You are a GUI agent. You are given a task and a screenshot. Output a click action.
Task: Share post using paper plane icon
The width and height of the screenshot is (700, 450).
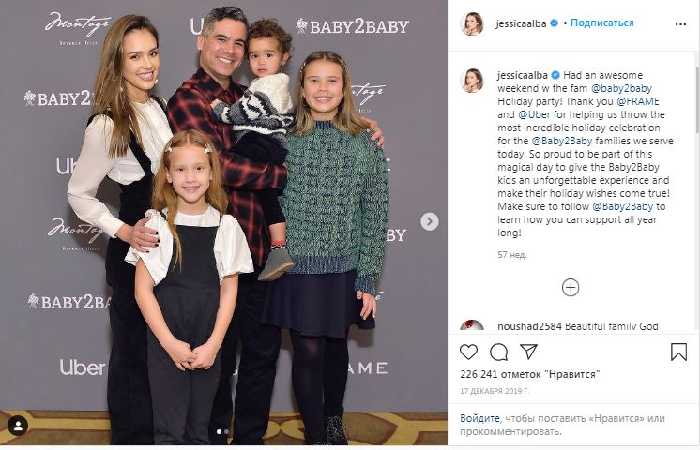[x=528, y=352]
